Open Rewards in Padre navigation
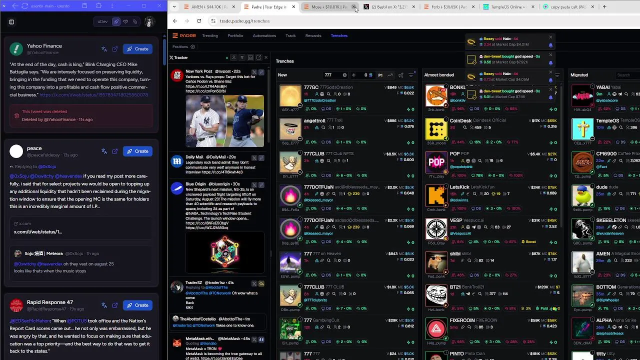This screenshot has width=640, height=360. [x=313, y=35]
